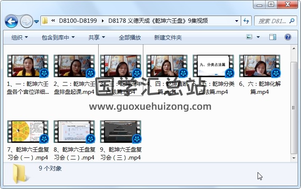Toggle the preview pane icon
301x189 pixels.
pyautogui.click(x=273, y=37)
